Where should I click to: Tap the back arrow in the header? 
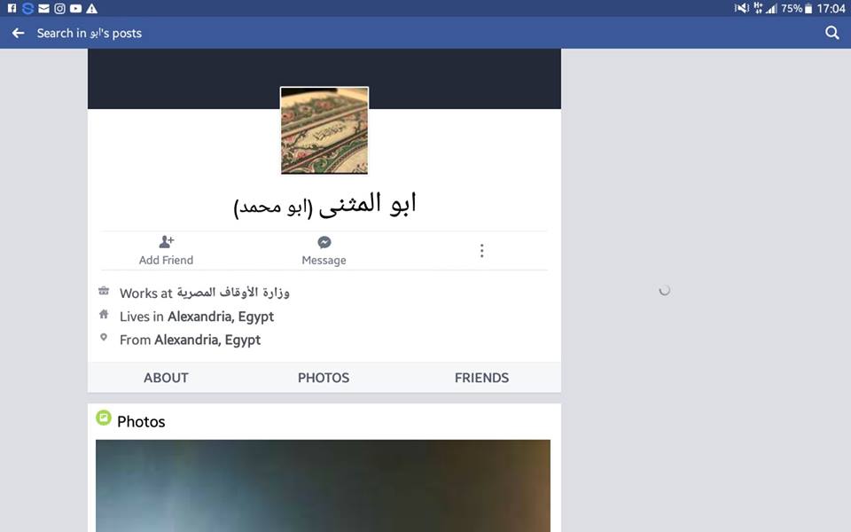point(18,33)
